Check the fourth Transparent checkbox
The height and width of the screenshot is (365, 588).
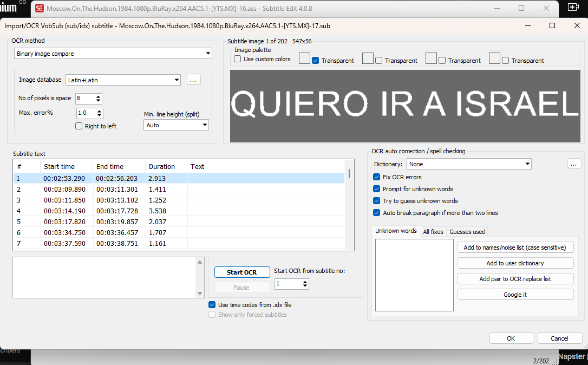(506, 61)
